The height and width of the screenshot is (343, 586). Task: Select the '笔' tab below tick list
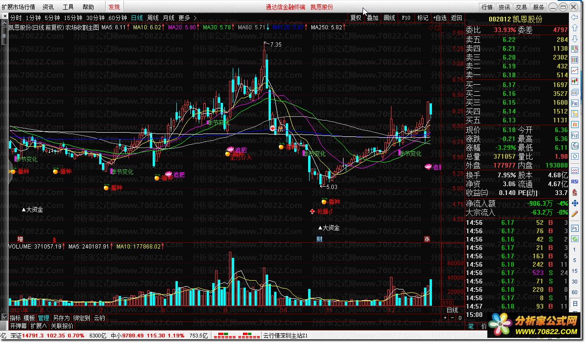point(471,326)
